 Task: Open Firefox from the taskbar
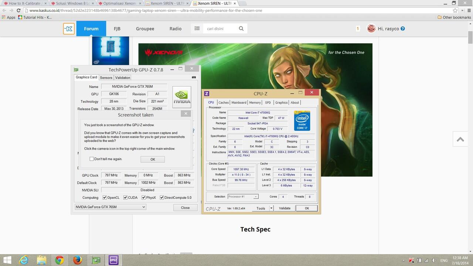click(77, 260)
